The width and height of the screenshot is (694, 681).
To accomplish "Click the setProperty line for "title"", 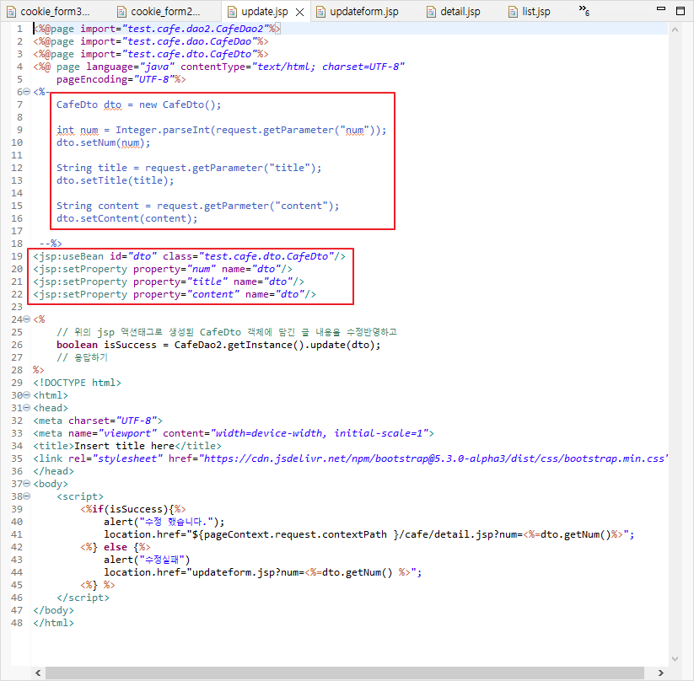I will click(x=168, y=282).
